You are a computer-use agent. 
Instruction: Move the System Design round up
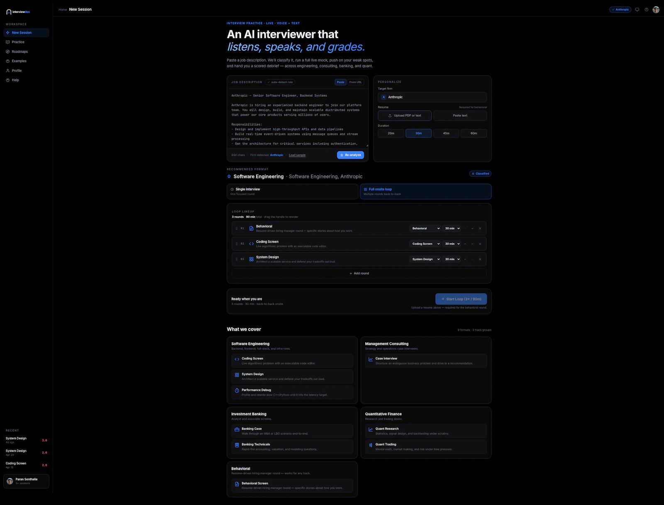465,259
